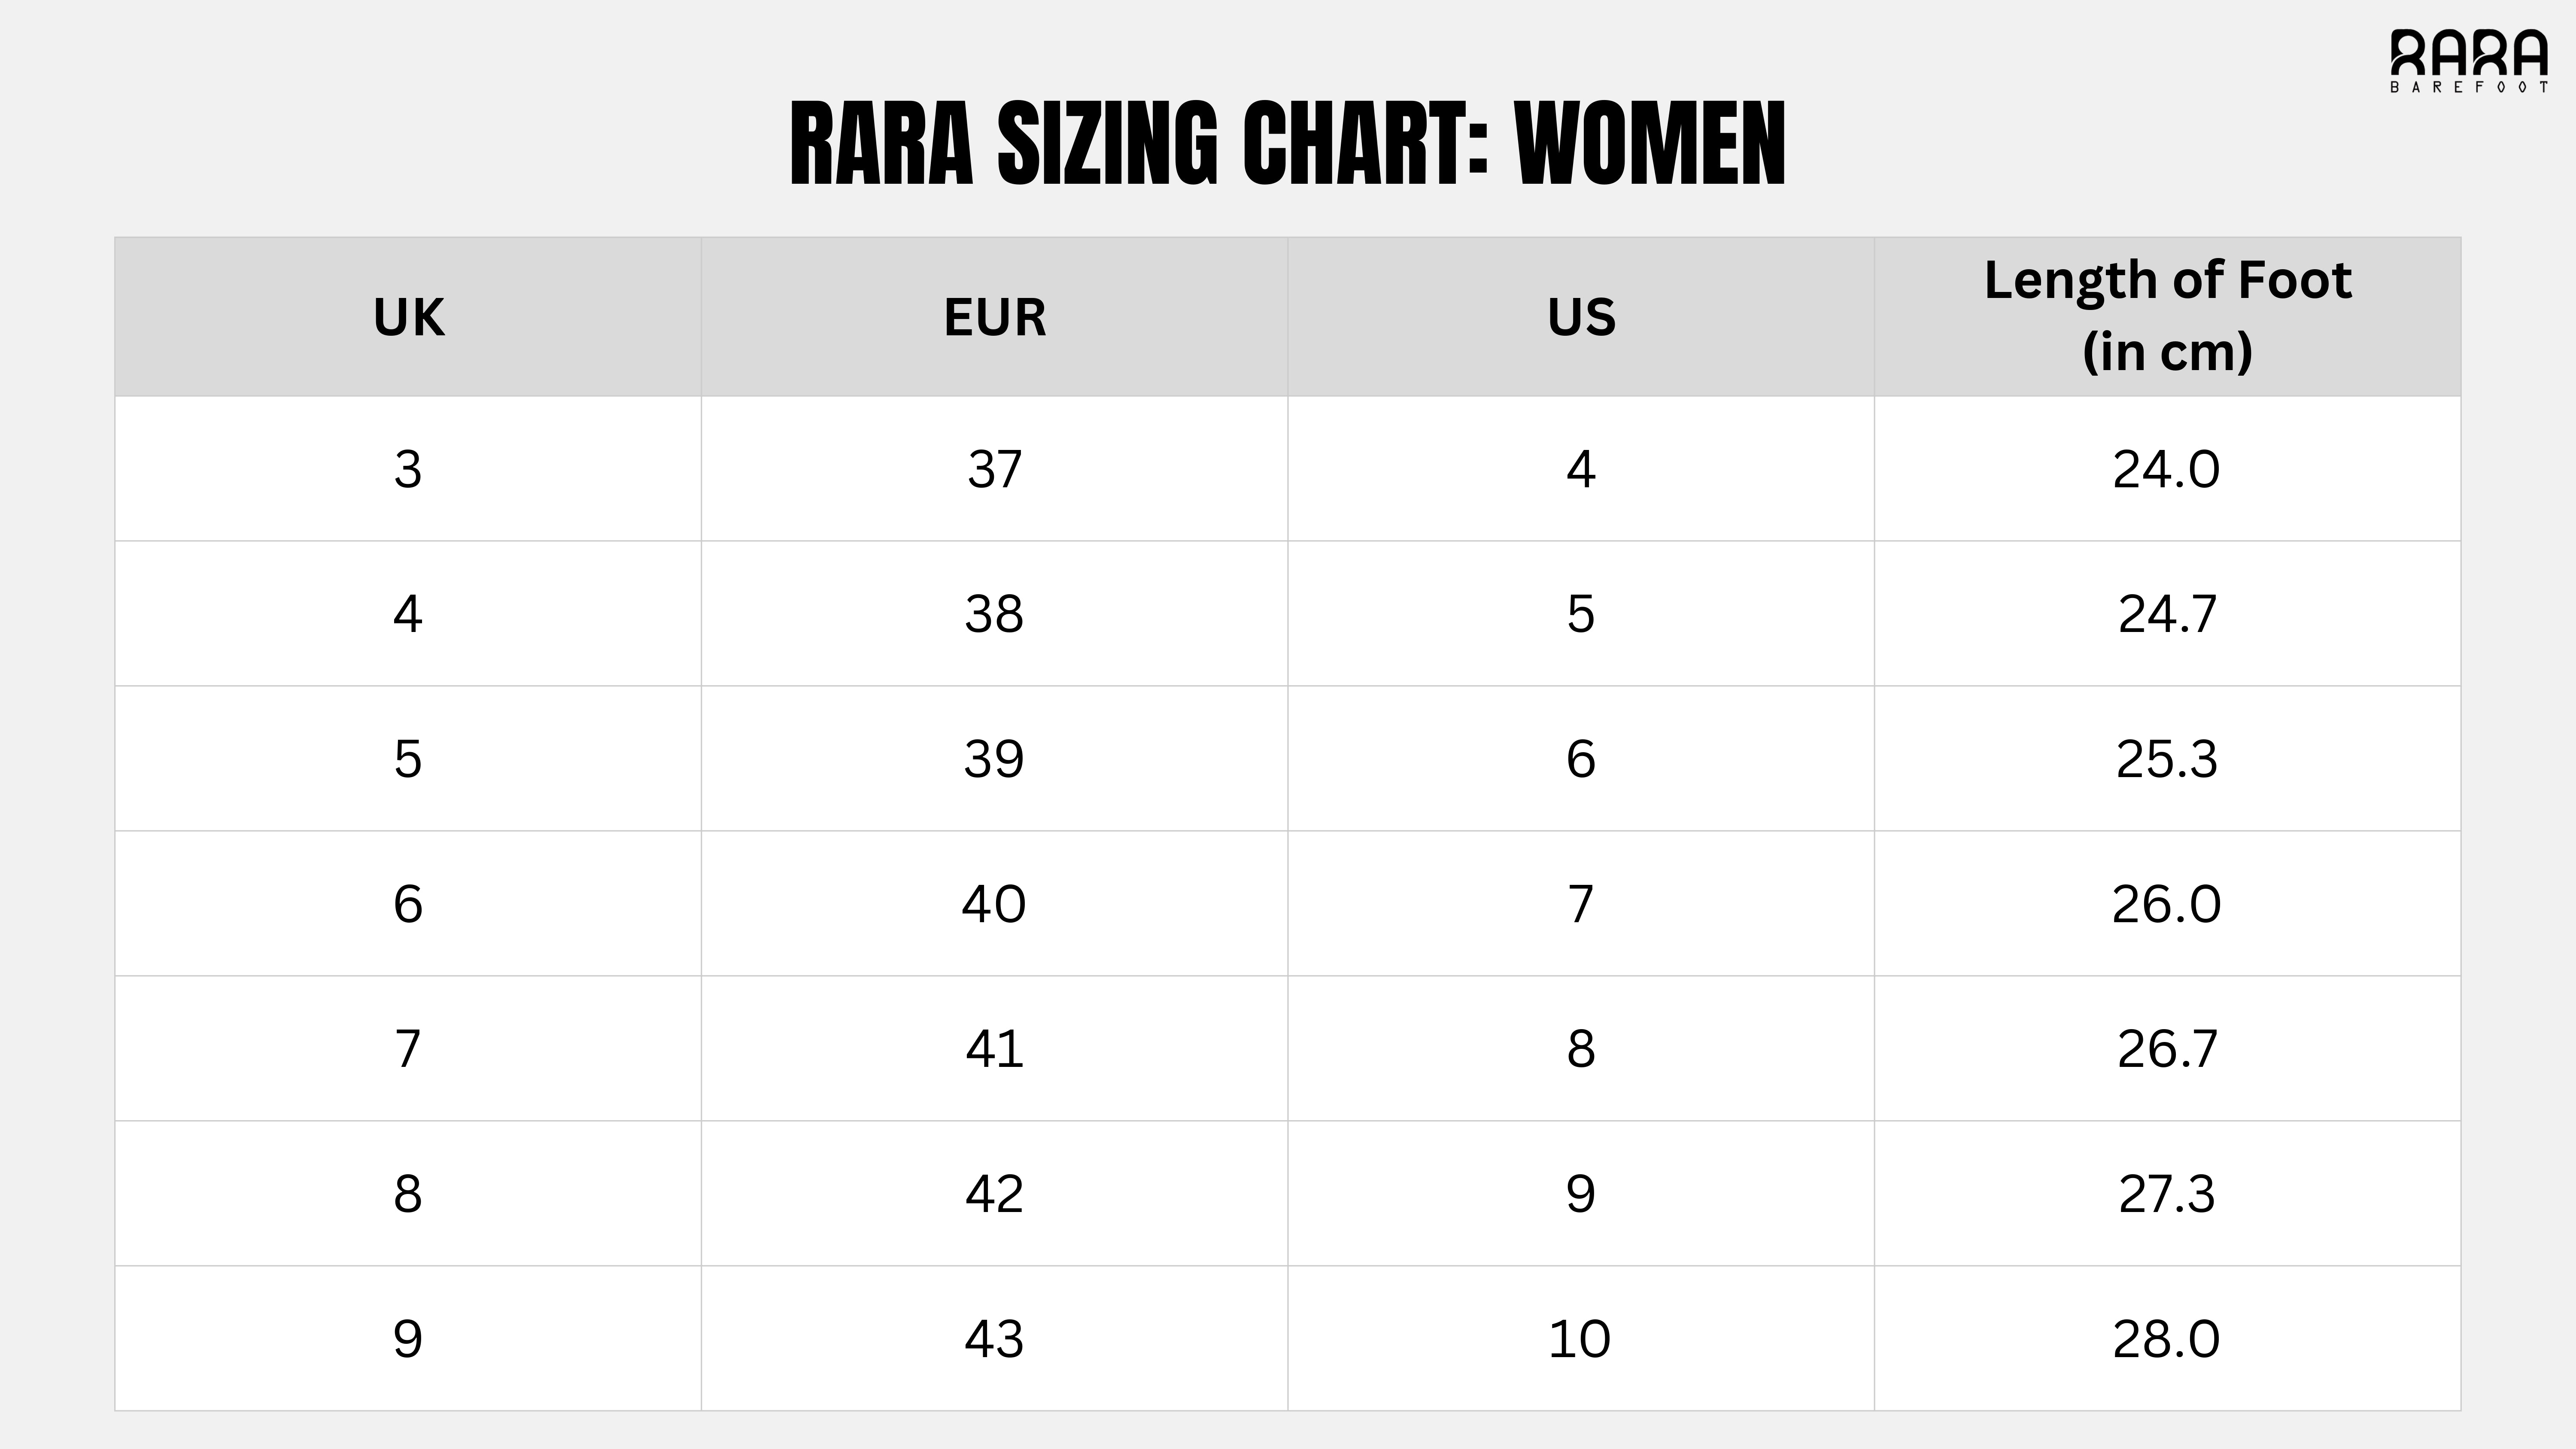The width and height of the screenshot is (2576, 1449).
Task: Click EUR size 39 cell
Action: point(994,758)
